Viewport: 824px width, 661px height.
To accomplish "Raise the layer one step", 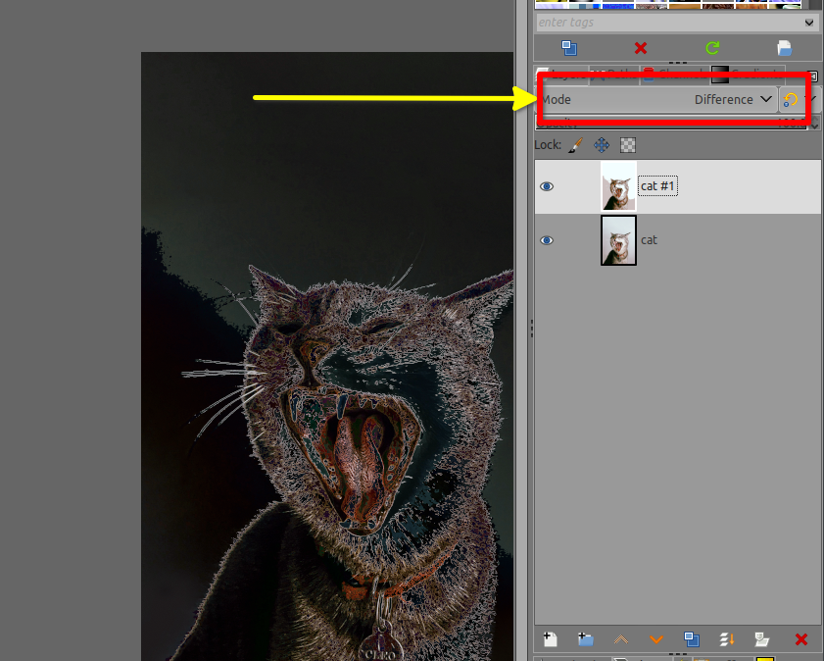I will 621,639.
